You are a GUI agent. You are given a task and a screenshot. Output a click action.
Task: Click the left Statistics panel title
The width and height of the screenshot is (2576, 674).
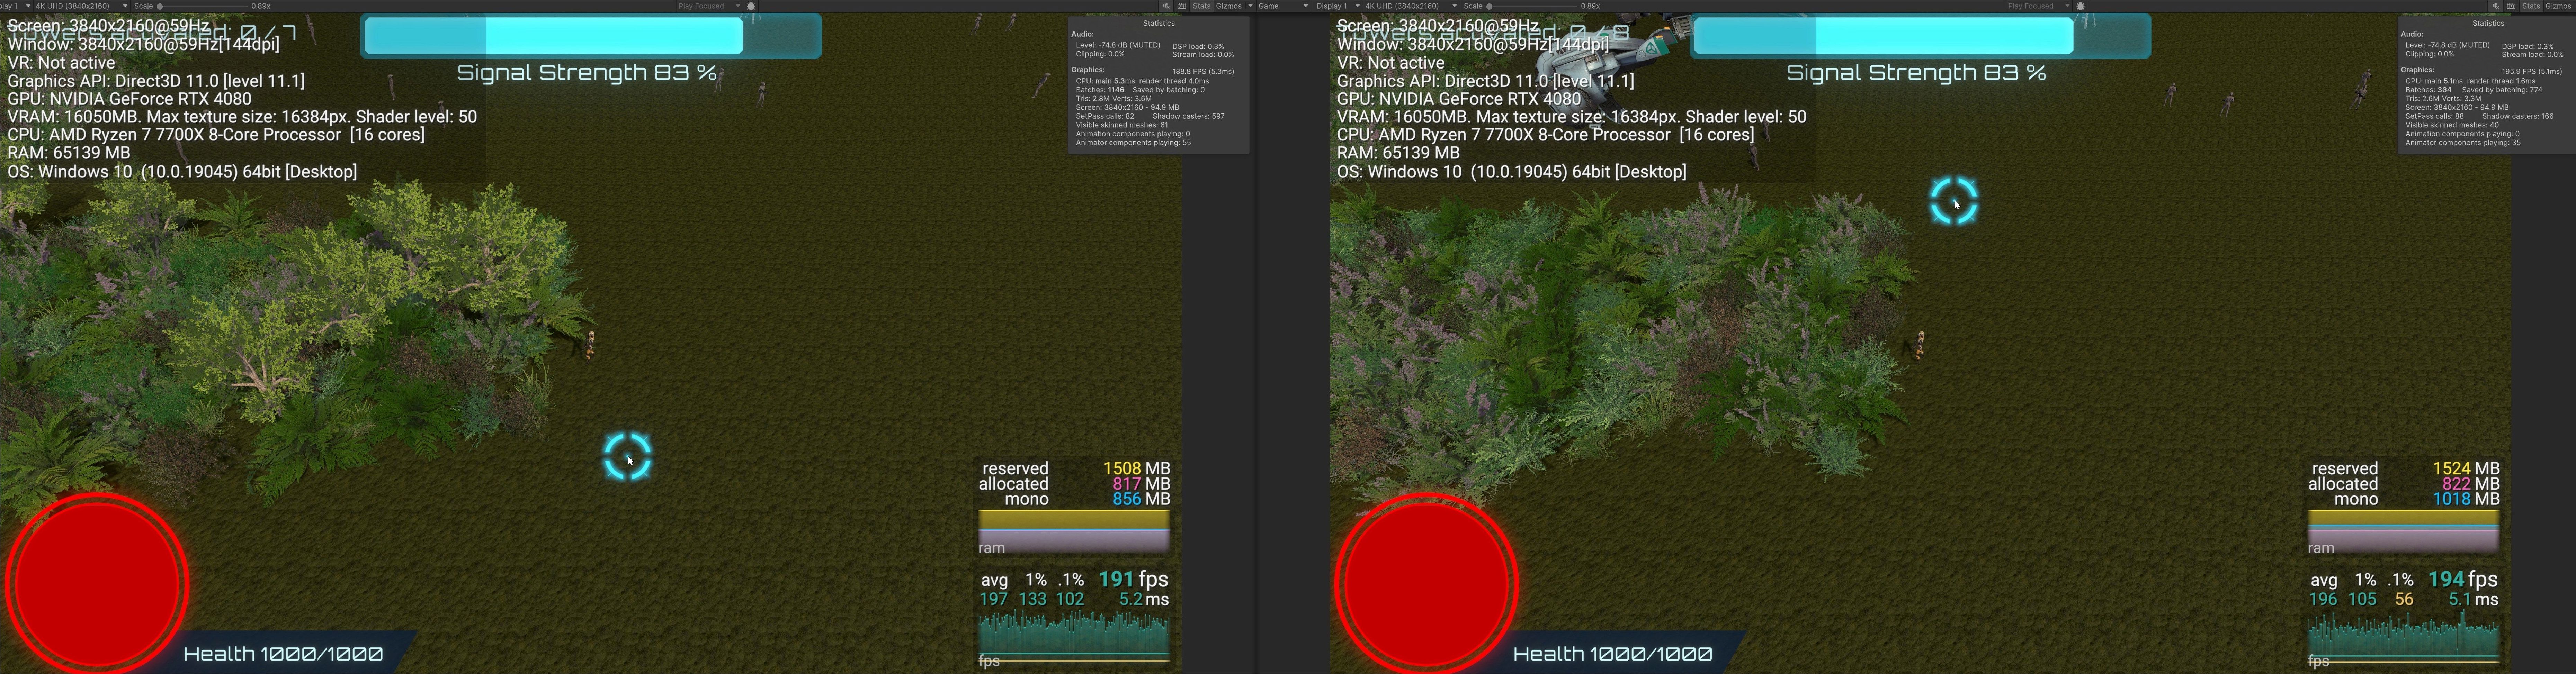pos(1158,23)
